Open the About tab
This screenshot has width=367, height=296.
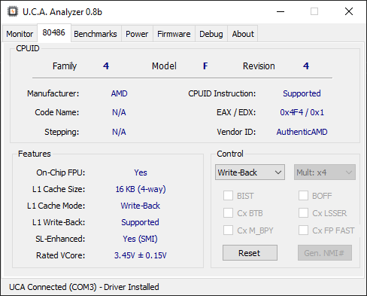pos(243,34)
